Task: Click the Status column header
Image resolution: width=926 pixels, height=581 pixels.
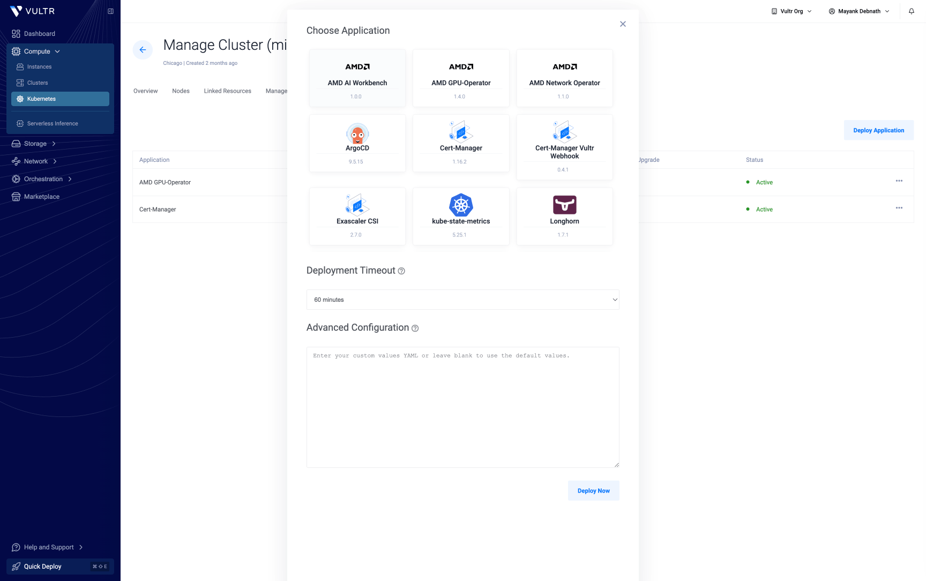Action: click(x=755, y=160)
